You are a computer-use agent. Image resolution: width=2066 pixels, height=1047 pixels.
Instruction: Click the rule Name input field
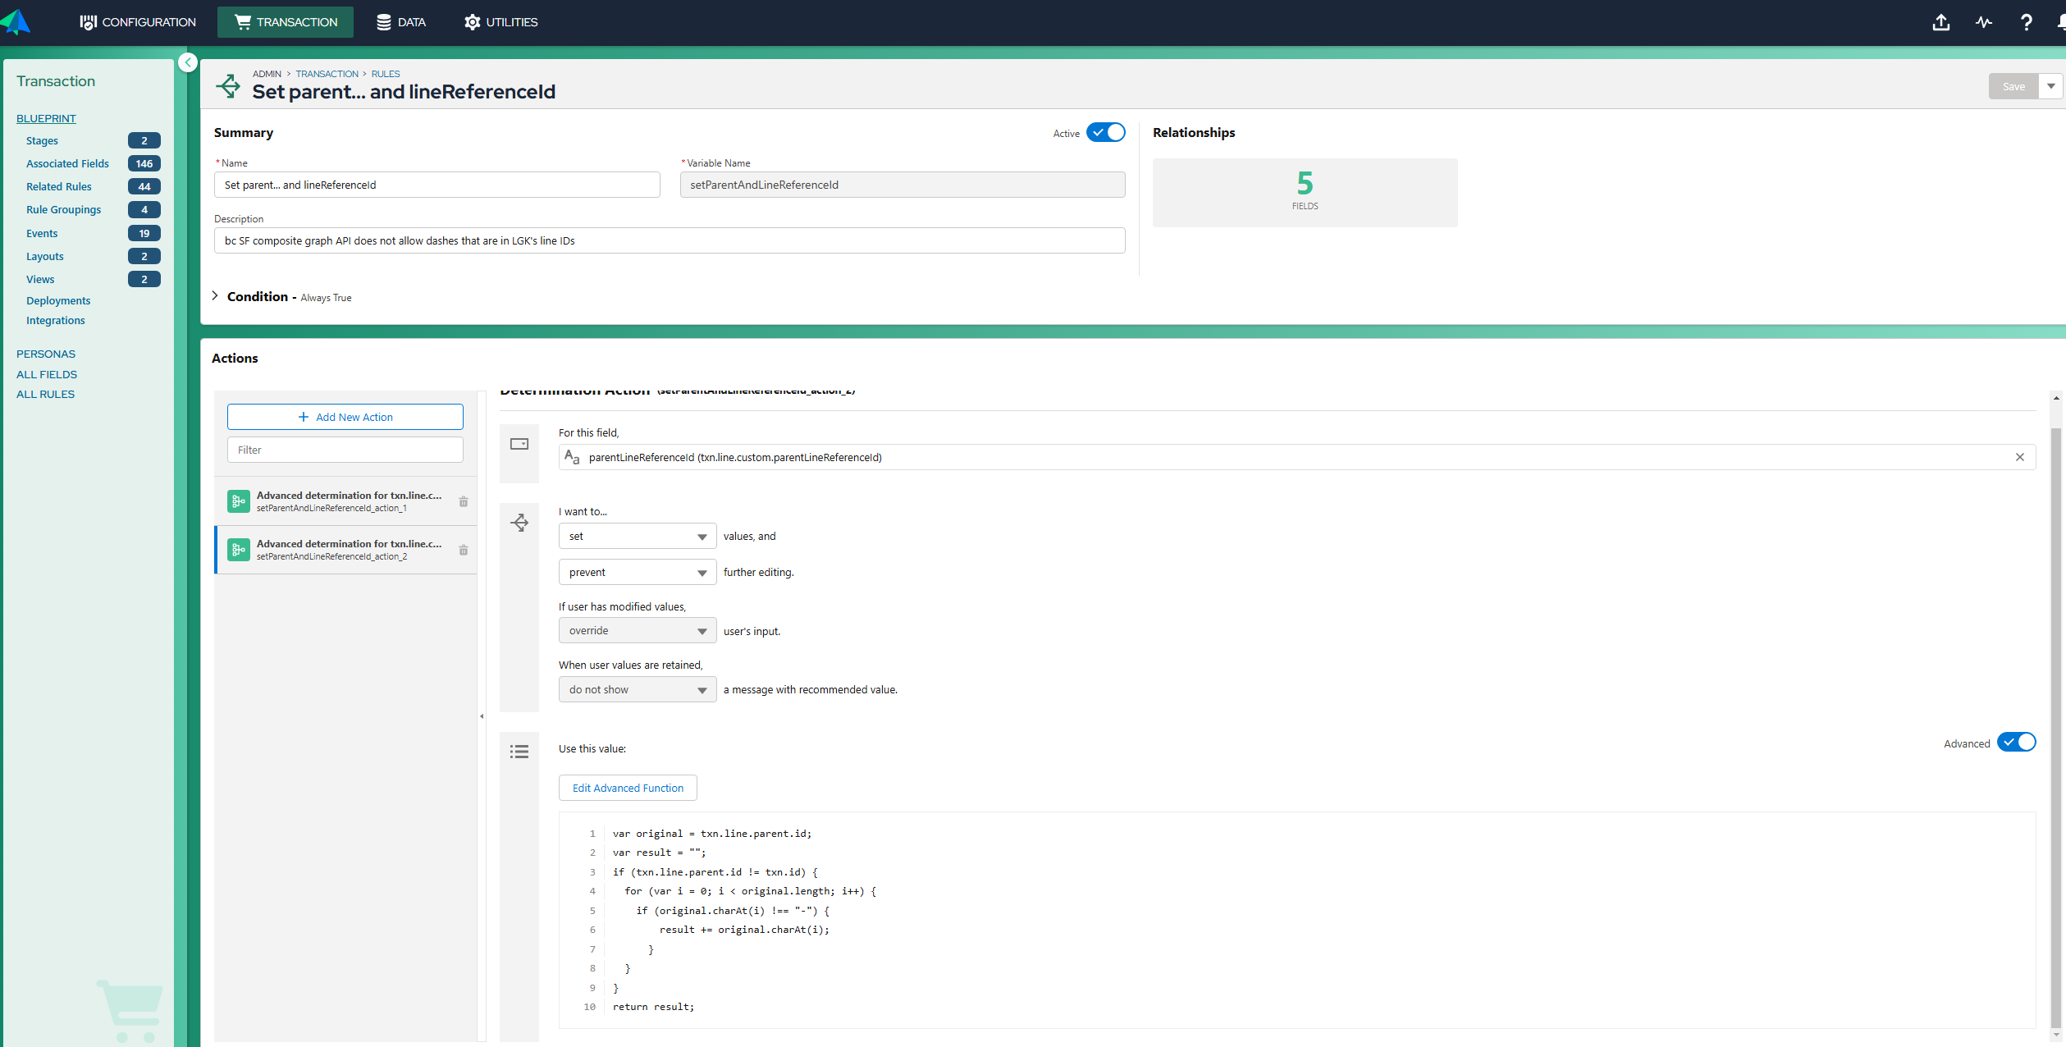pos(437,185)
